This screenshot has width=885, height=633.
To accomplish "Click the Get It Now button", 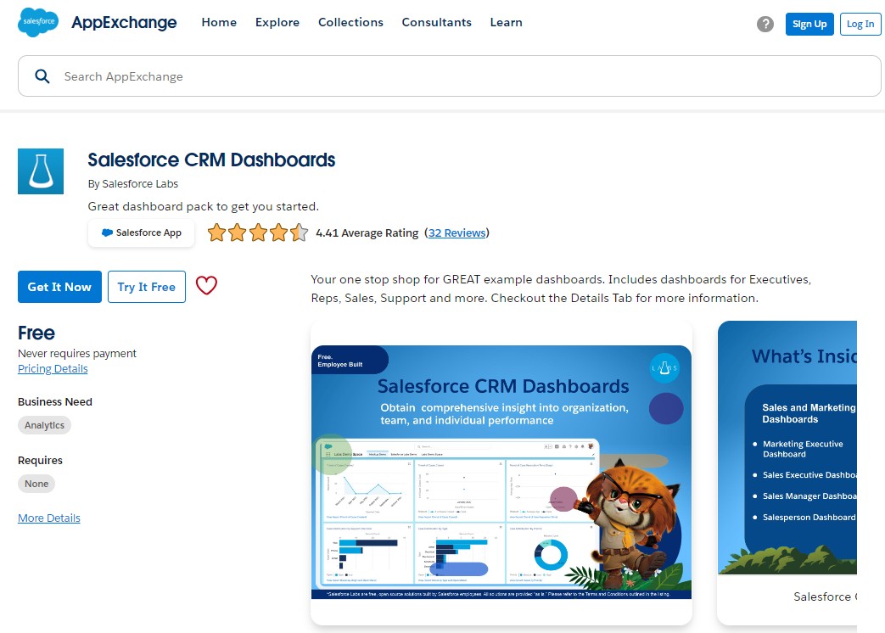I will coord(59,286).
